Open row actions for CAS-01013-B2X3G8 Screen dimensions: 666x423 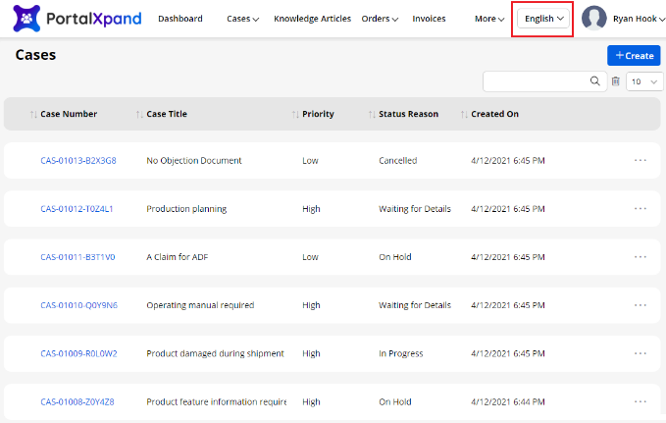(640, 160)
